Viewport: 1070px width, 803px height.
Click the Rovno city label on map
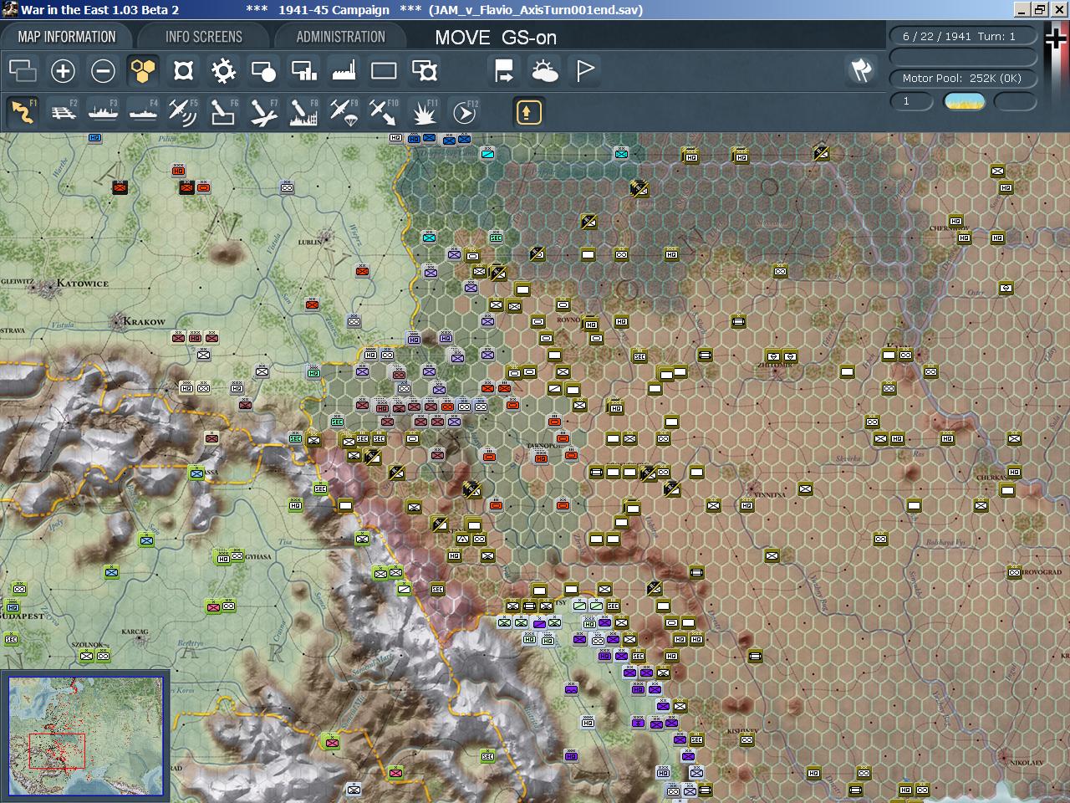(568, 320)
